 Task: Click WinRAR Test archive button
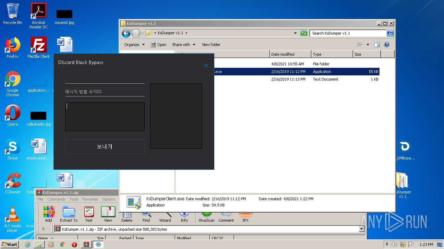tap(89, 214)
